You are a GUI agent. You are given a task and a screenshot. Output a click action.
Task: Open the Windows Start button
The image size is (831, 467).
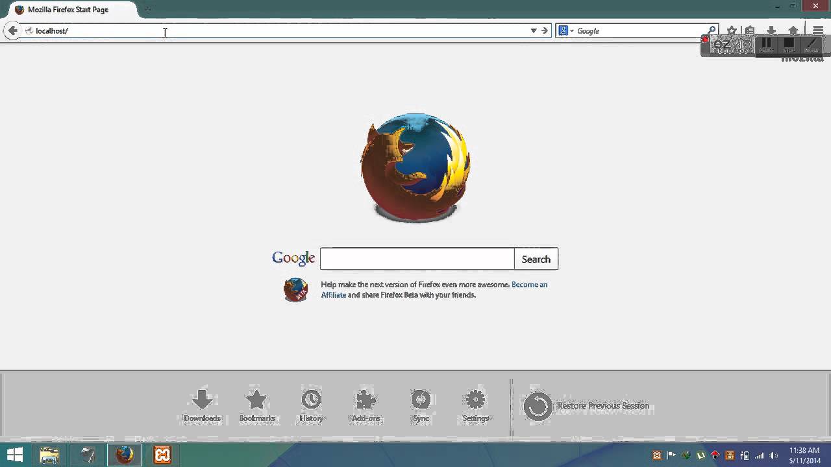point(15,455)
